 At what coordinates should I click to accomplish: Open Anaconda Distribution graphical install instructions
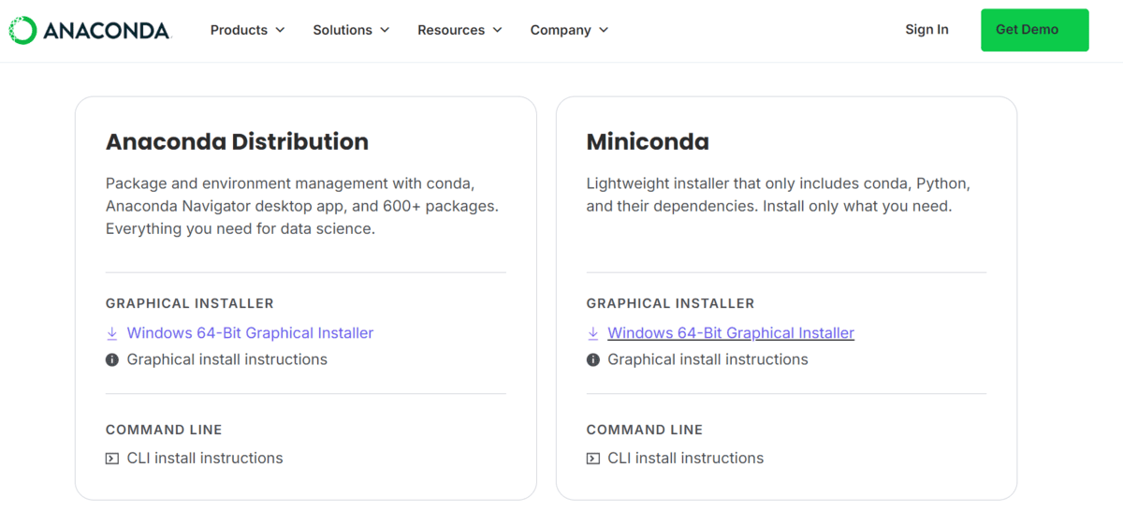click(227, 359)
